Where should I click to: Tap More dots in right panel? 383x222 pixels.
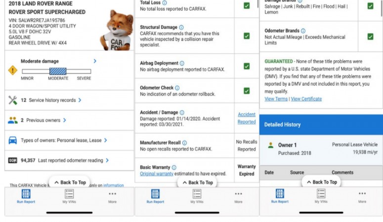coord(362,193)
